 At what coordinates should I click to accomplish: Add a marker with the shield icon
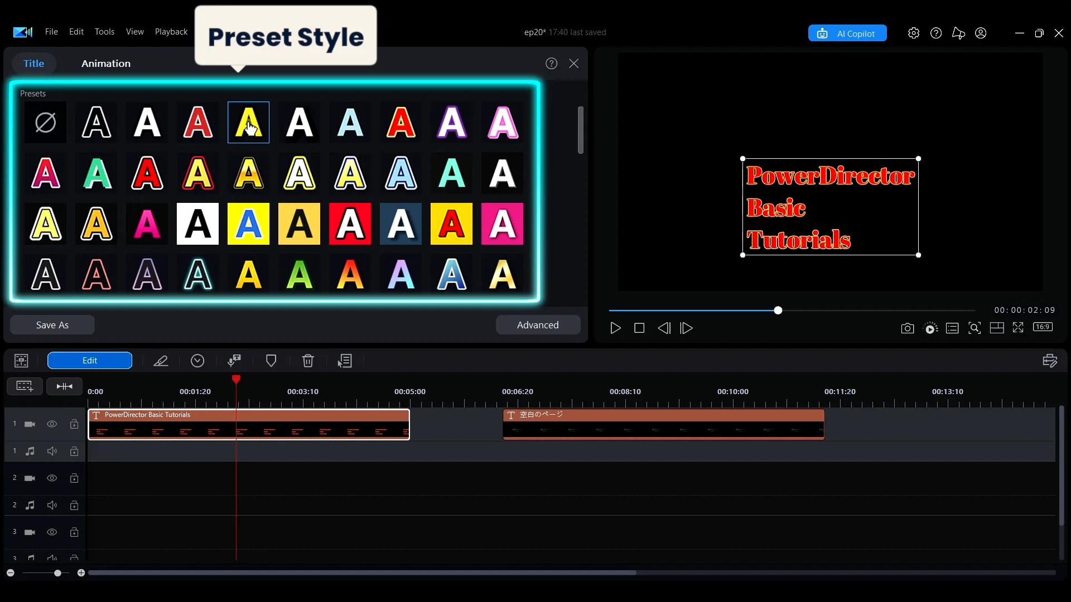click(x=271, y=361)
